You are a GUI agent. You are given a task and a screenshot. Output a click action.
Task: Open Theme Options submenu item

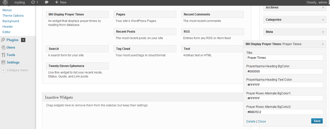point(13,16)
